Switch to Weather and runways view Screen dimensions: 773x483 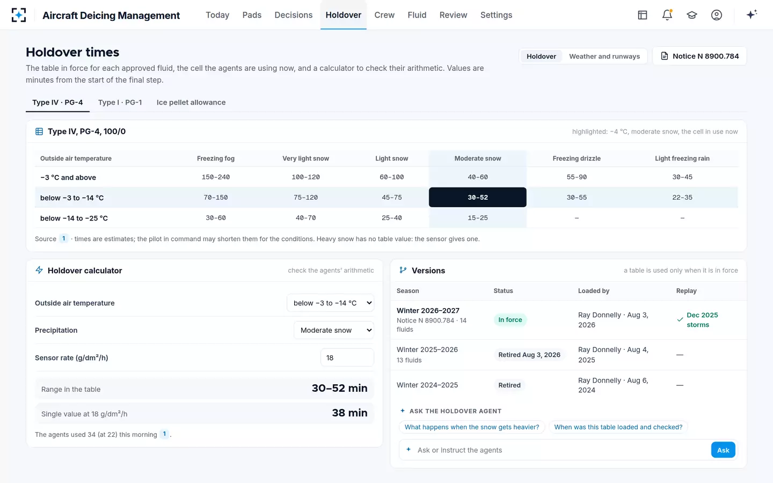point(604,56)
